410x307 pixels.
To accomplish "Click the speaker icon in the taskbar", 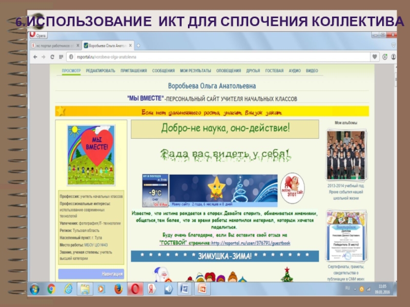I will coord(169,289).
